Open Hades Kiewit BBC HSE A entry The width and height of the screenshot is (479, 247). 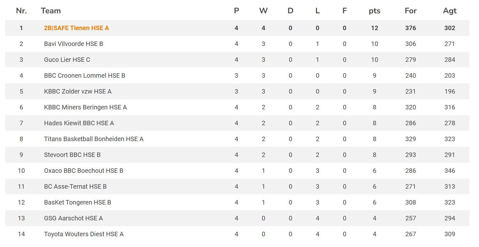pyautogui.click(x=79, y=123)
